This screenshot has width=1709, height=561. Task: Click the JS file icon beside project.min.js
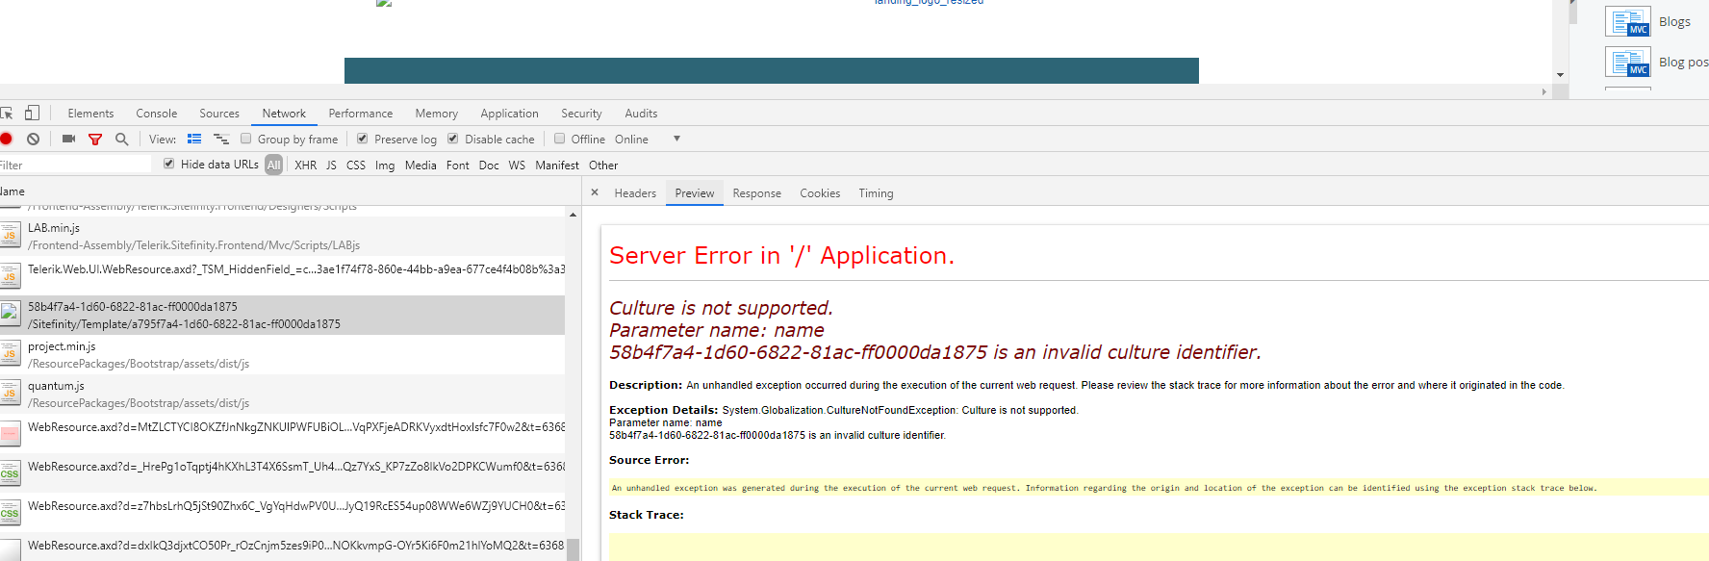tap(10, 354)
